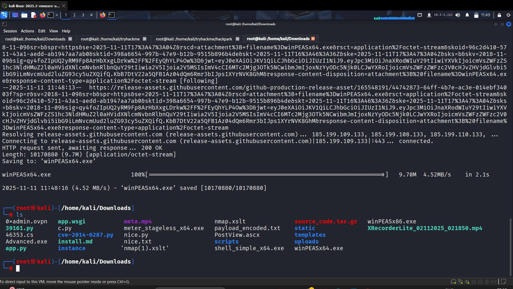Launch the text editor from panel
Screen dimensions: 513x289
[33, 15]
